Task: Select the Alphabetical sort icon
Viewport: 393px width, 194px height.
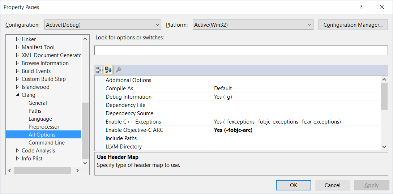Action: point(108,70)
